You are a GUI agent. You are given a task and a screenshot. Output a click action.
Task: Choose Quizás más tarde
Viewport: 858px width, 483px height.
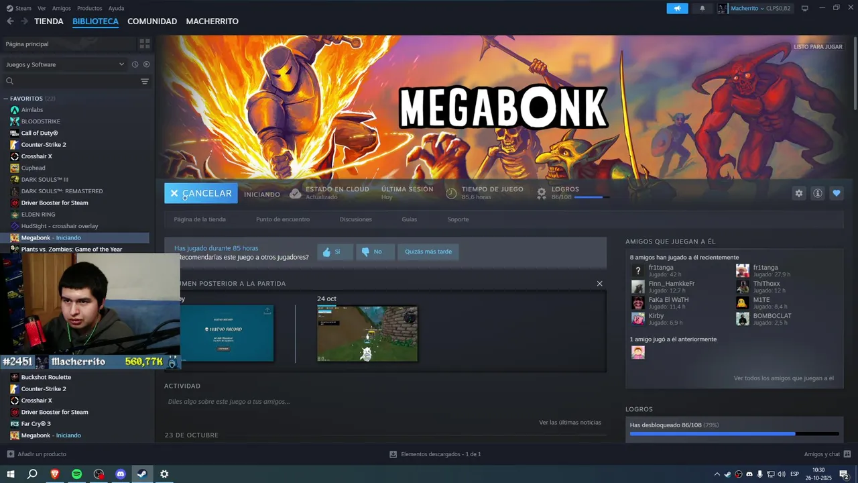pyautogui.click(x=428, y=252)
